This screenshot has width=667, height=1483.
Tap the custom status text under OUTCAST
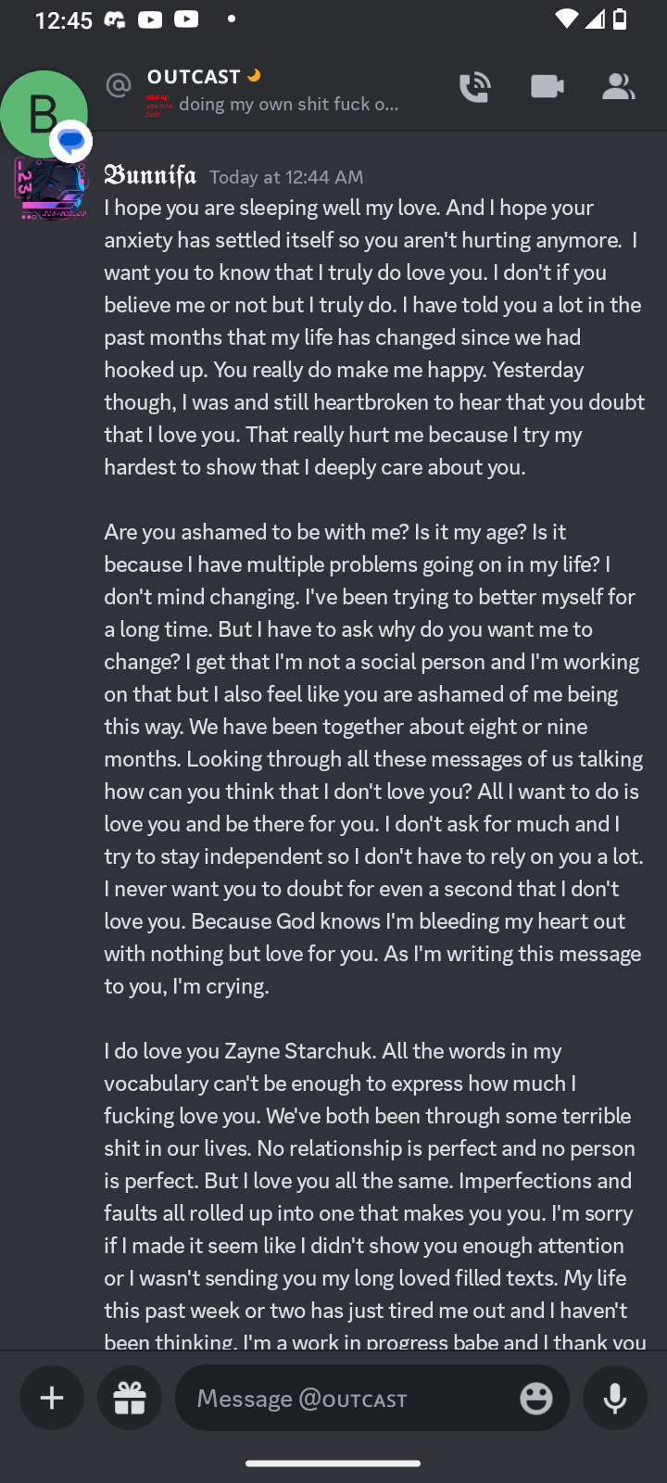click(288, 104)
